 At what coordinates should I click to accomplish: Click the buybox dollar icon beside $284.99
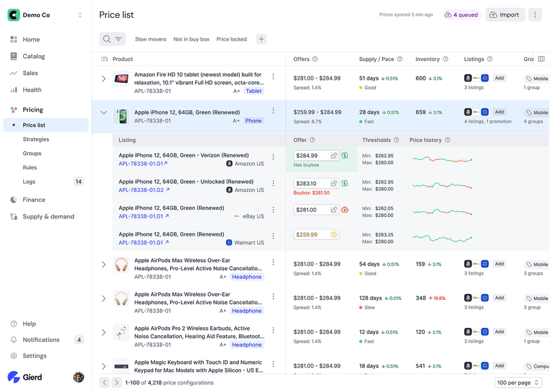click(x=345, y=156)
